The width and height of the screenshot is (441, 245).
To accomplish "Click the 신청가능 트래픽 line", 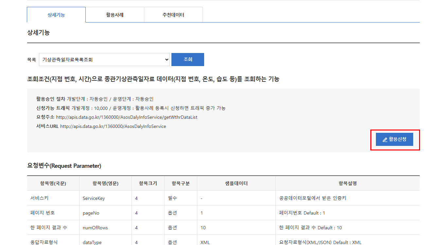I will (131, 108).
